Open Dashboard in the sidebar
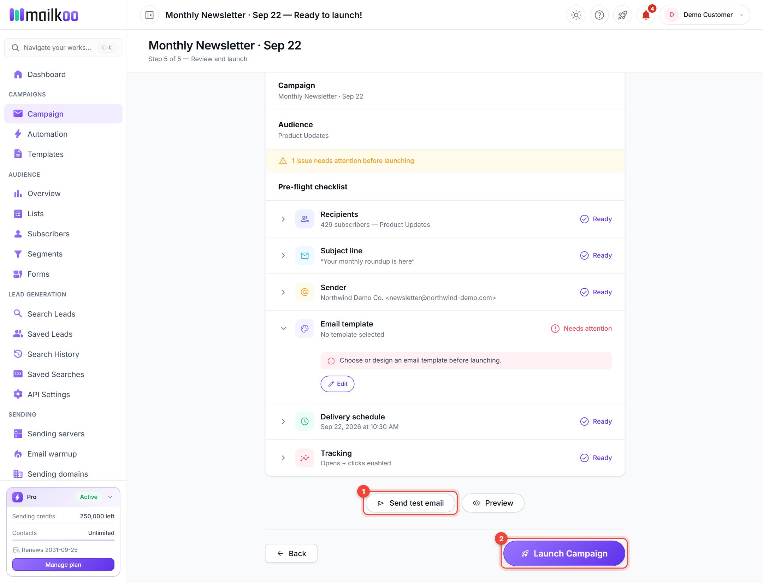 point(63,74)
